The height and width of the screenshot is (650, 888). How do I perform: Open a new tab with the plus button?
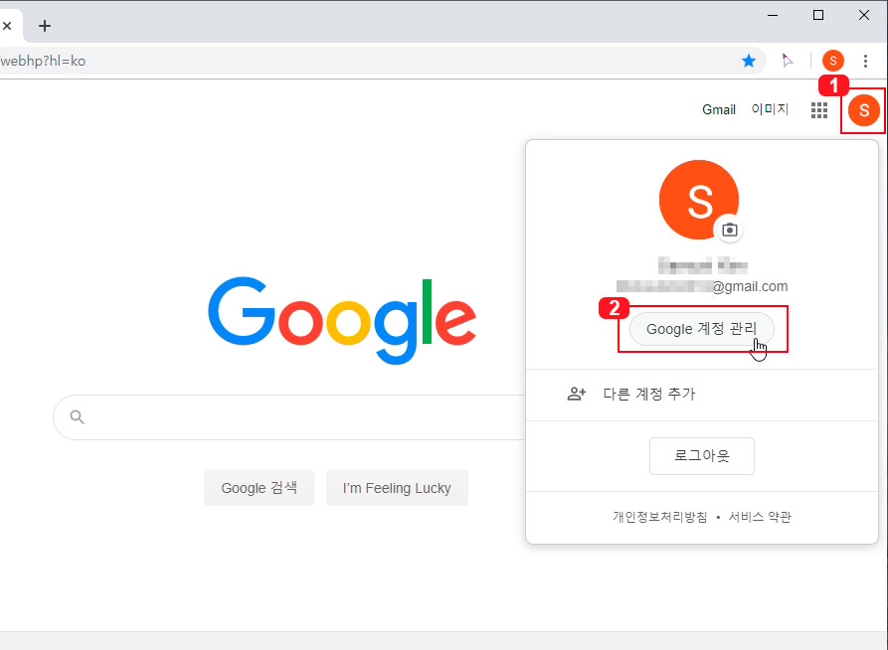tap(45, 26)
